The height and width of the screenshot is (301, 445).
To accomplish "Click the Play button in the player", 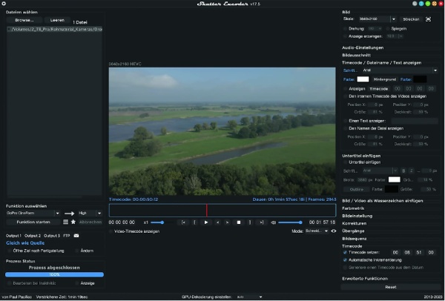I will [206, 222].
